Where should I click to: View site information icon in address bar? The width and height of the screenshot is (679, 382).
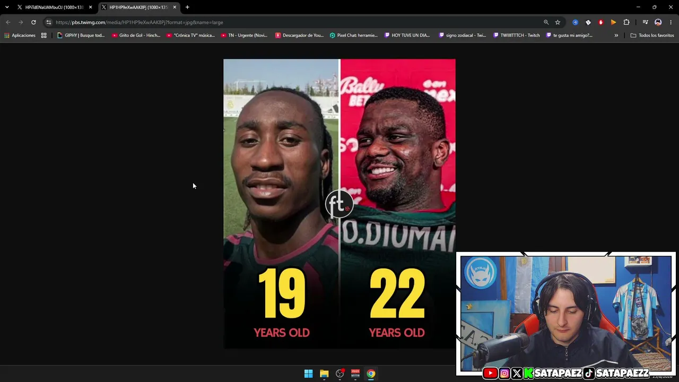[x=49, y=22]
